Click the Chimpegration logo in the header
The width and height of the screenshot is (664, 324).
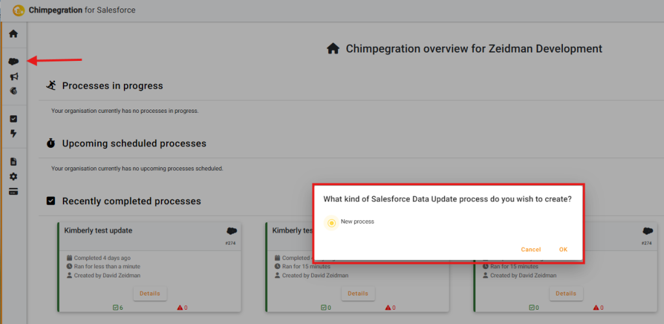pyautogui.click(x=19, y=10)
